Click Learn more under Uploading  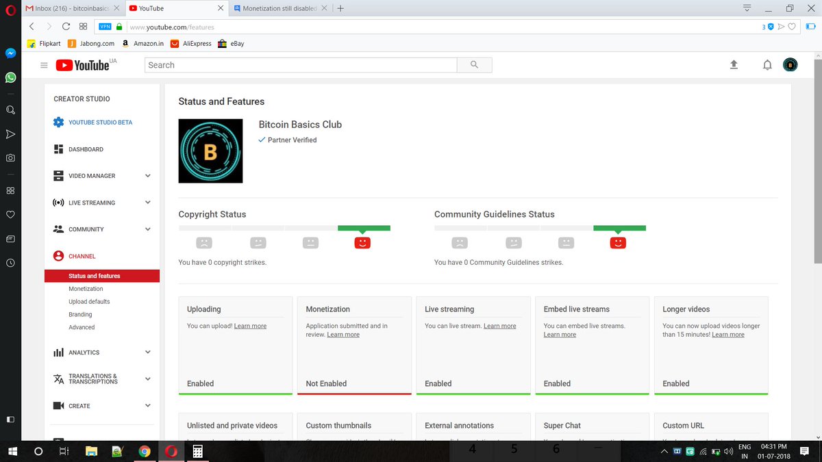[x=250, y=326]
